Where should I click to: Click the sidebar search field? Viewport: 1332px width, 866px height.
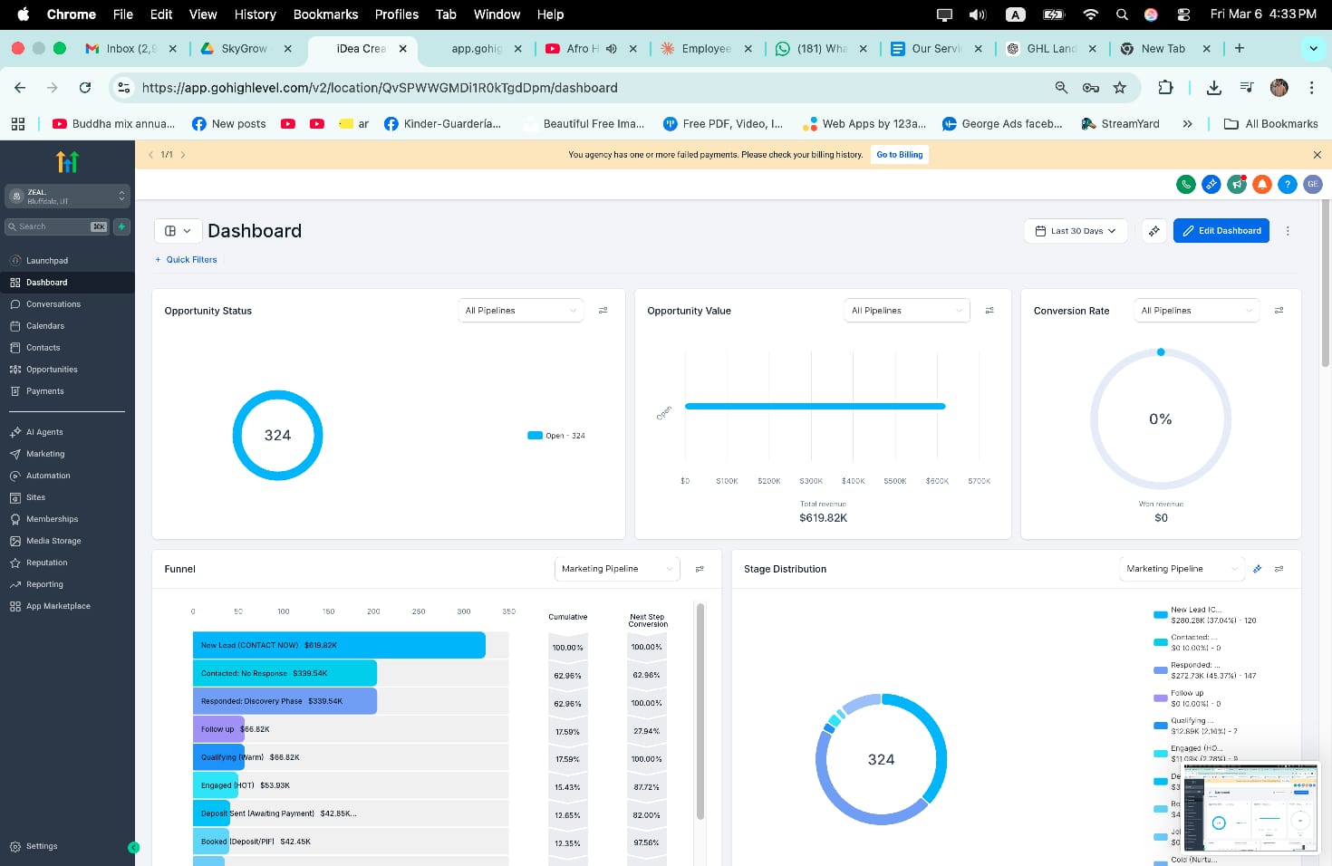[59, 226]
